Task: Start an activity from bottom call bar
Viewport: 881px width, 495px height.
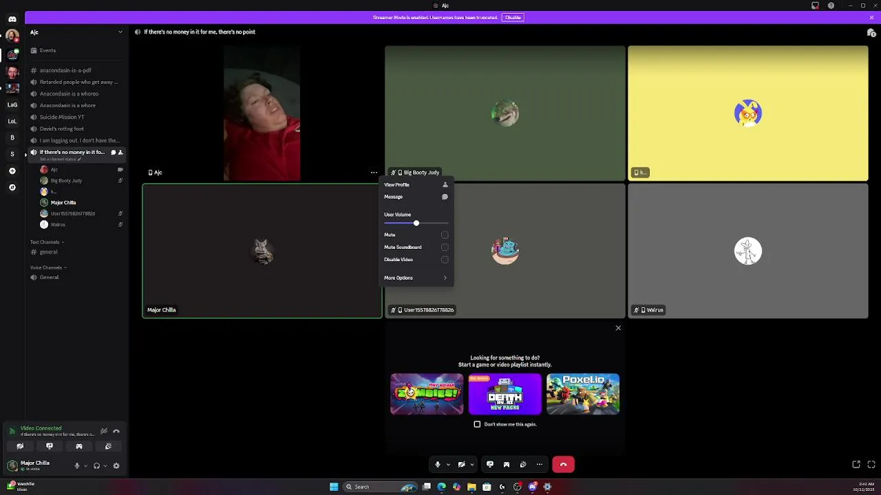Action: click(x=507, y=465)
